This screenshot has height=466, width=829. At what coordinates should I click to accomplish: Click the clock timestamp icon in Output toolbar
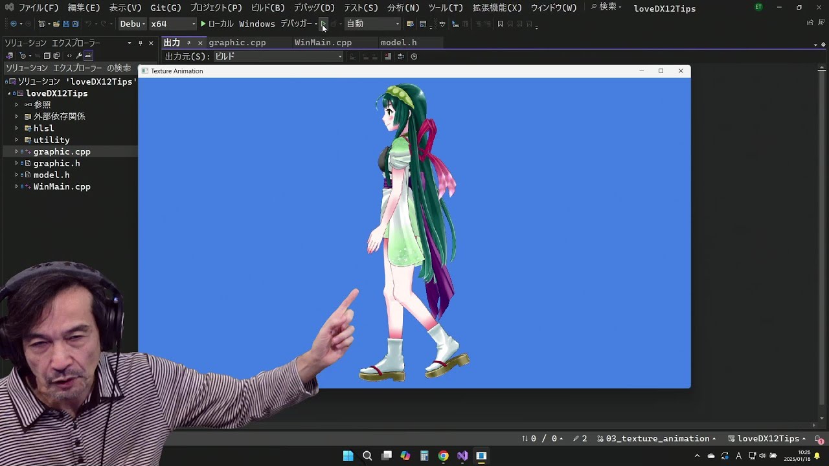click(x=414, y=56)
